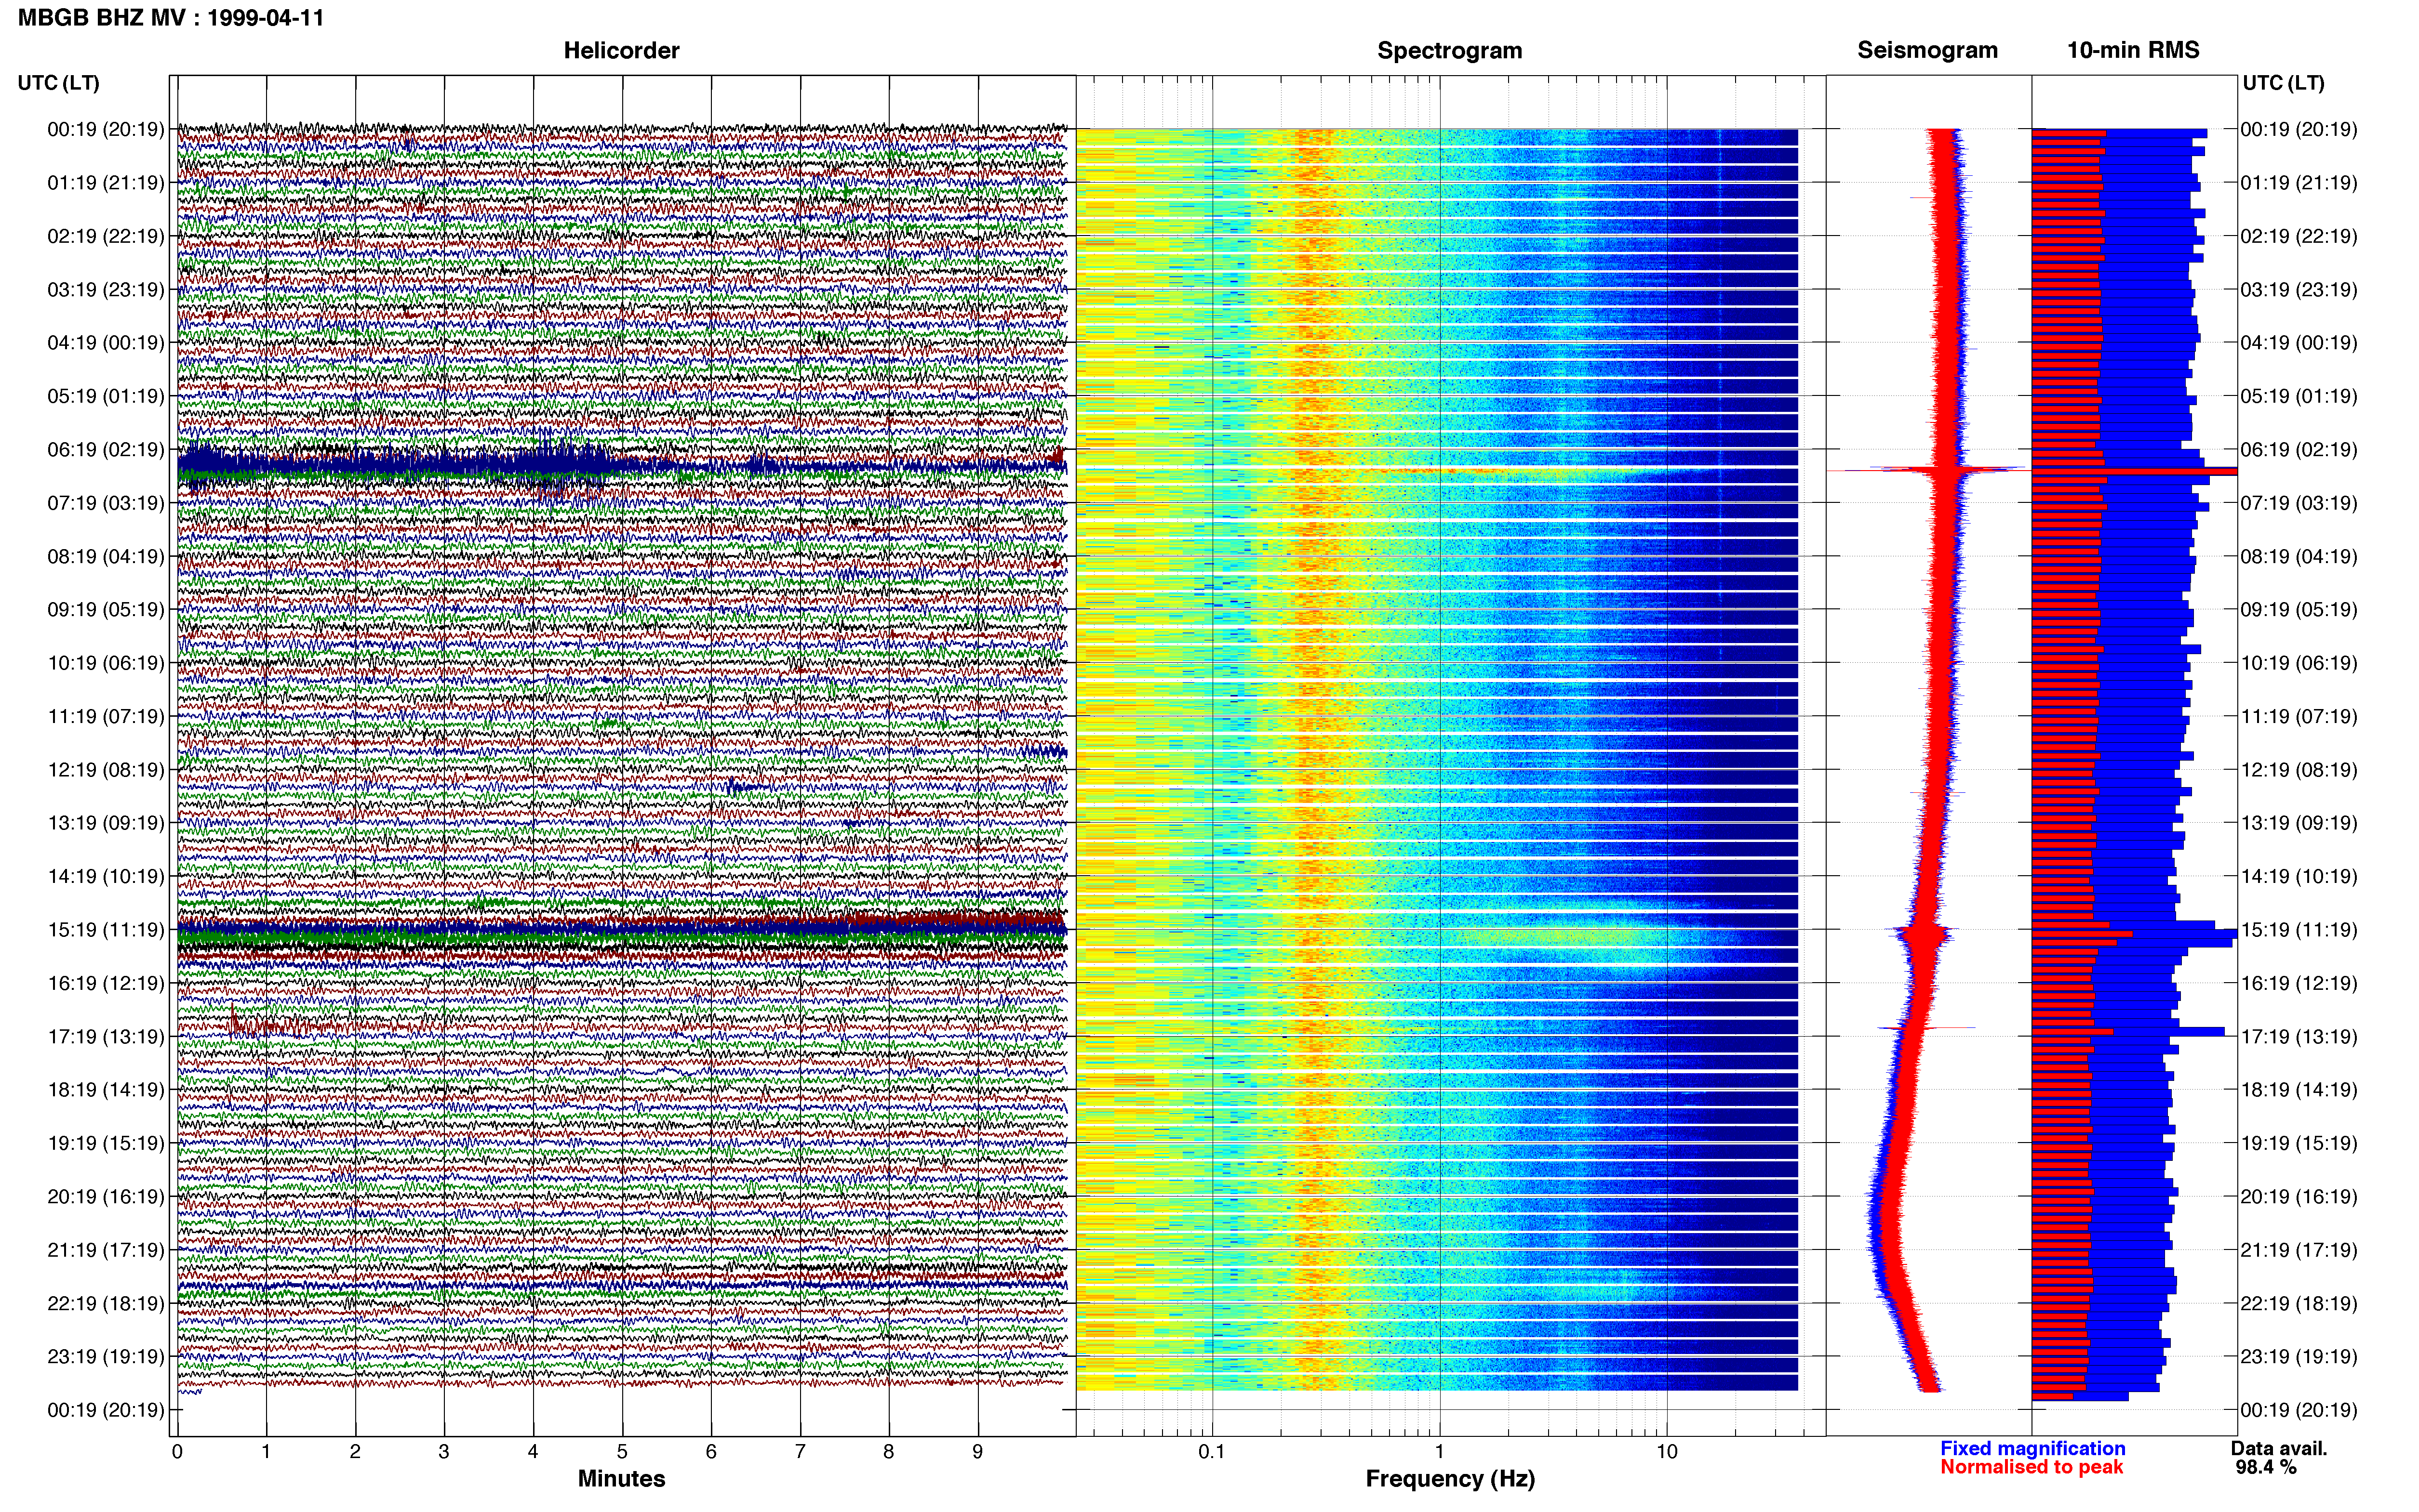The height and width of the screenshot is (1512, 2419).
Task: Select the Helicorder panel heading
Action: point(621,50)
